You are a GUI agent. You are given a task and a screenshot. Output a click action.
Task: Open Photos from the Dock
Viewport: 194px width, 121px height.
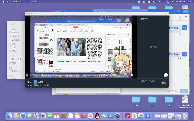43,116
